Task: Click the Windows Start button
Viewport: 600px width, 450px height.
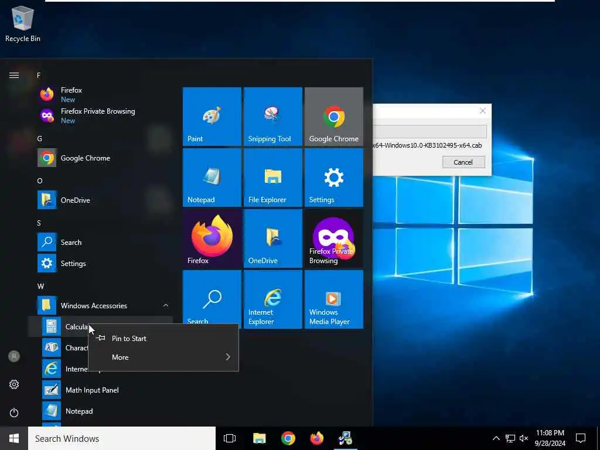Action: point(14,438)
